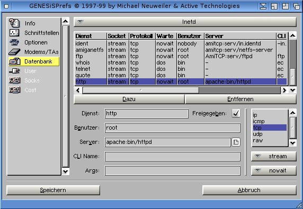Switch to Schnittstellen page
303x209 pixels.
(x=41, y=33)
